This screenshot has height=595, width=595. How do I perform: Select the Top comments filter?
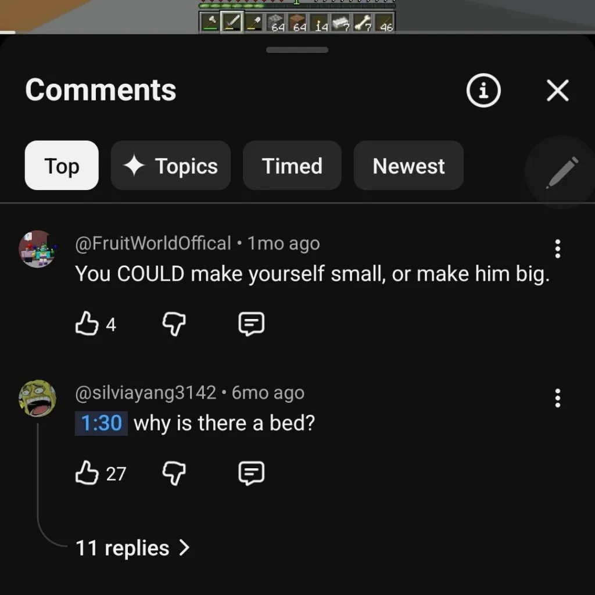pos(62,166)
